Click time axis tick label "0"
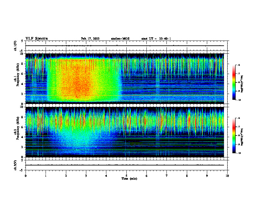 [x=26, y=176]
